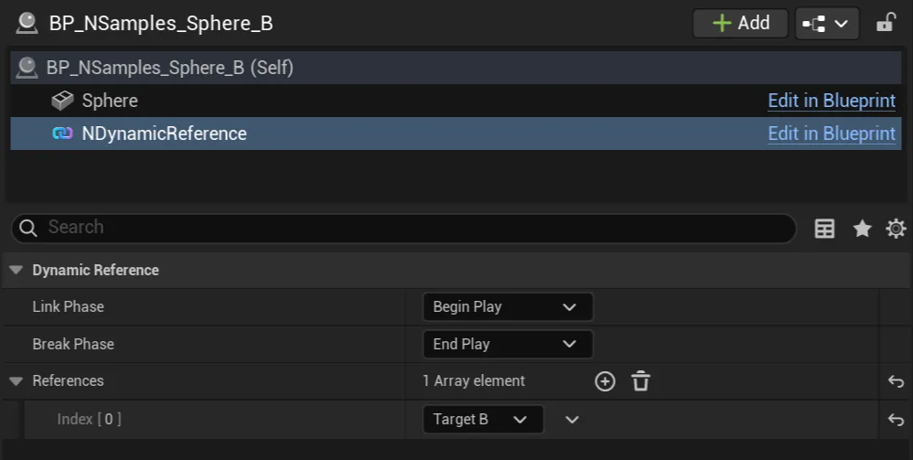The height and width of the screenshot is (460, 913).
Task: Open the Index 0 Target B dropdown
Action: 482,420
